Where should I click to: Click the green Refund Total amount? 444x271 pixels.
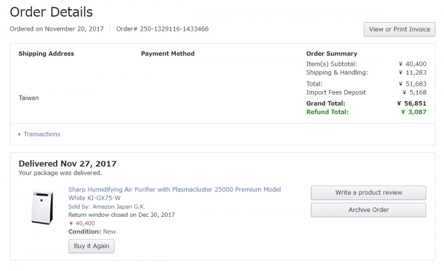click(x=413, y=112)
